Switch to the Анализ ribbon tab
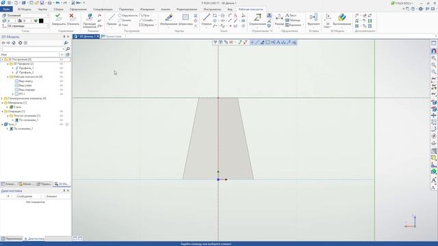This screenshot has width=438, height=246. coord(166,9)
